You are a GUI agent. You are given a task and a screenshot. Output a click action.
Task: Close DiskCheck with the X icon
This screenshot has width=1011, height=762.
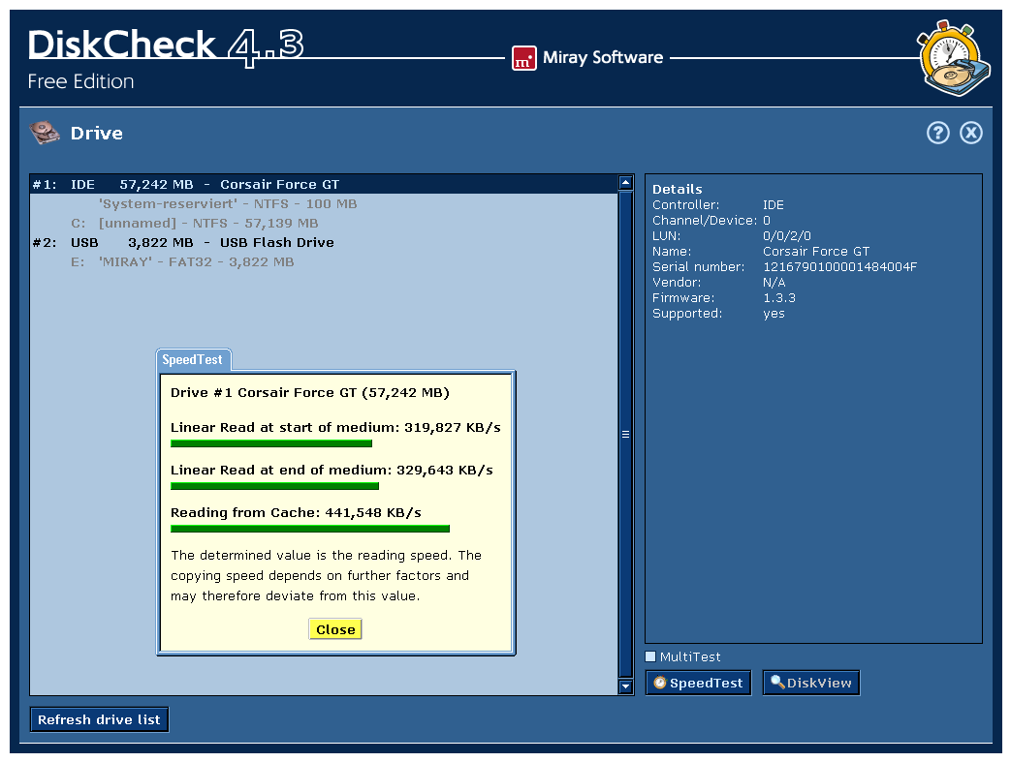971,133
